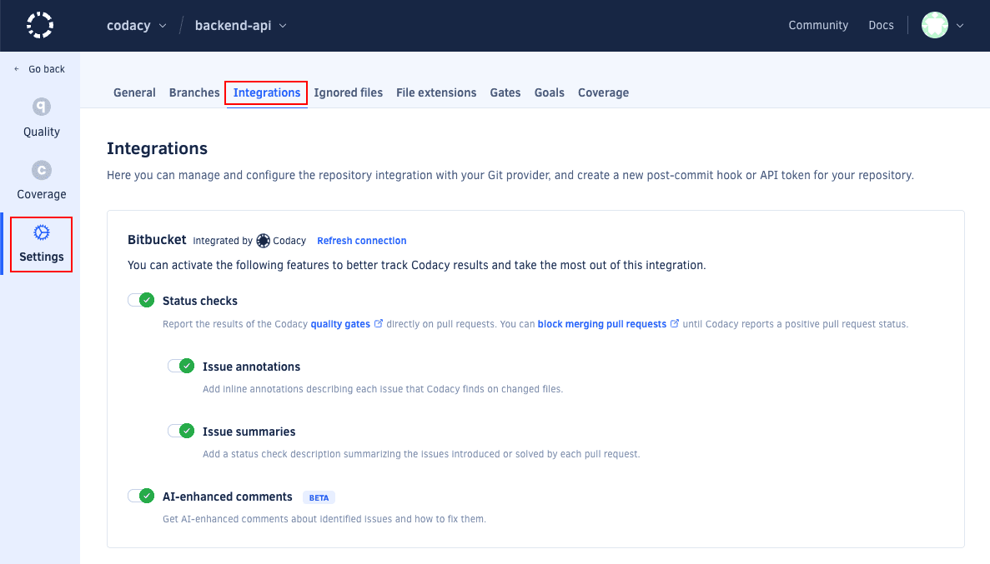Open the Gates tab
This screenshot has height=564, width=990.
(x=505, y=92)
